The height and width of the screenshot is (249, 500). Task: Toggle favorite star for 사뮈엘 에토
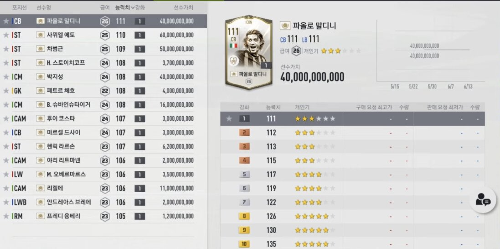pos(6,35)
